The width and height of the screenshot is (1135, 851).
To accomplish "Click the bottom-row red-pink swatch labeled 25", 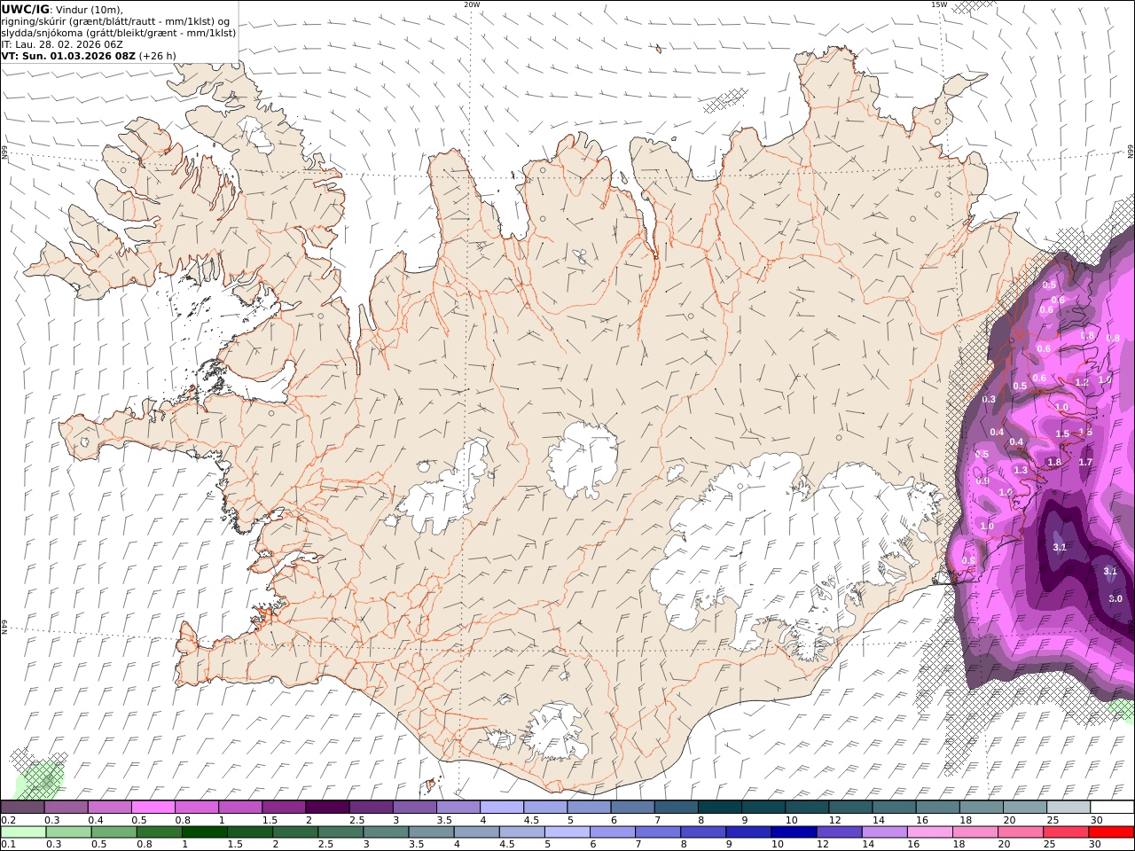I will click(1066, 831).
